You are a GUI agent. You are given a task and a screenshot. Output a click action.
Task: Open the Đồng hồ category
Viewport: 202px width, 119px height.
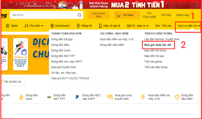coord(84,26)
